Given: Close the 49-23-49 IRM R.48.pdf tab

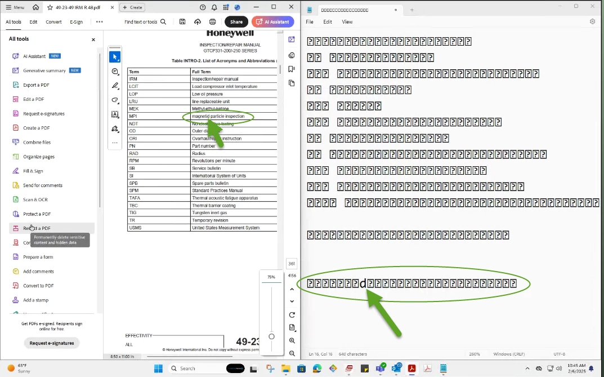Looking at the screenshot, I should click(112, 7).
